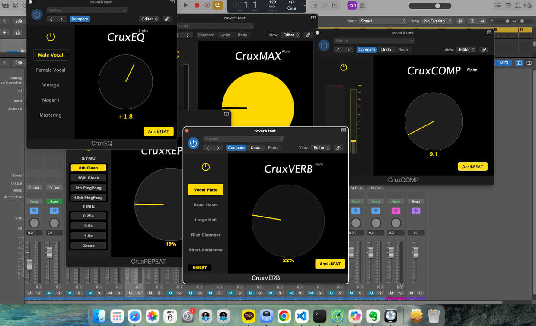The width and height of the screenshot is (536, 326).
Task: Toggle blue bypass power button in CruxVERB header
Action: click(193, 143)
